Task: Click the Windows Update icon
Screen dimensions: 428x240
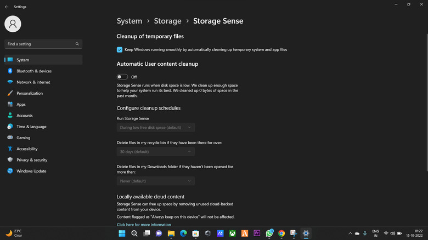Action: pyautogui.click(x=10, y=171)
